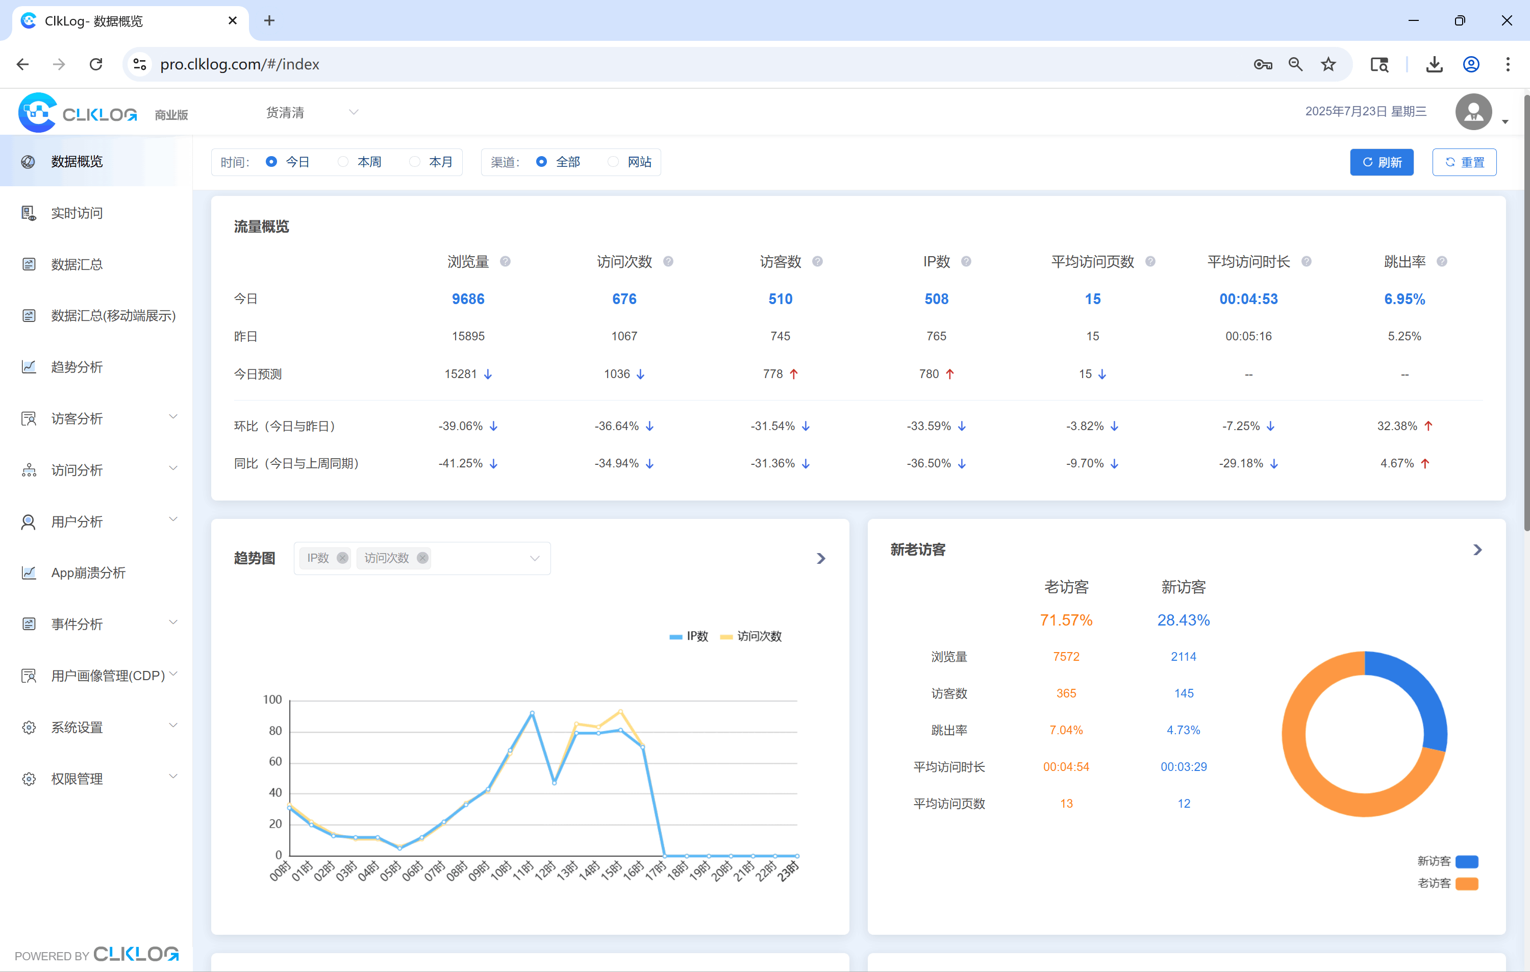Click the help icon next to 访客数
Image resolution: width=1530 pixels, height=972 pixels.
818,262
